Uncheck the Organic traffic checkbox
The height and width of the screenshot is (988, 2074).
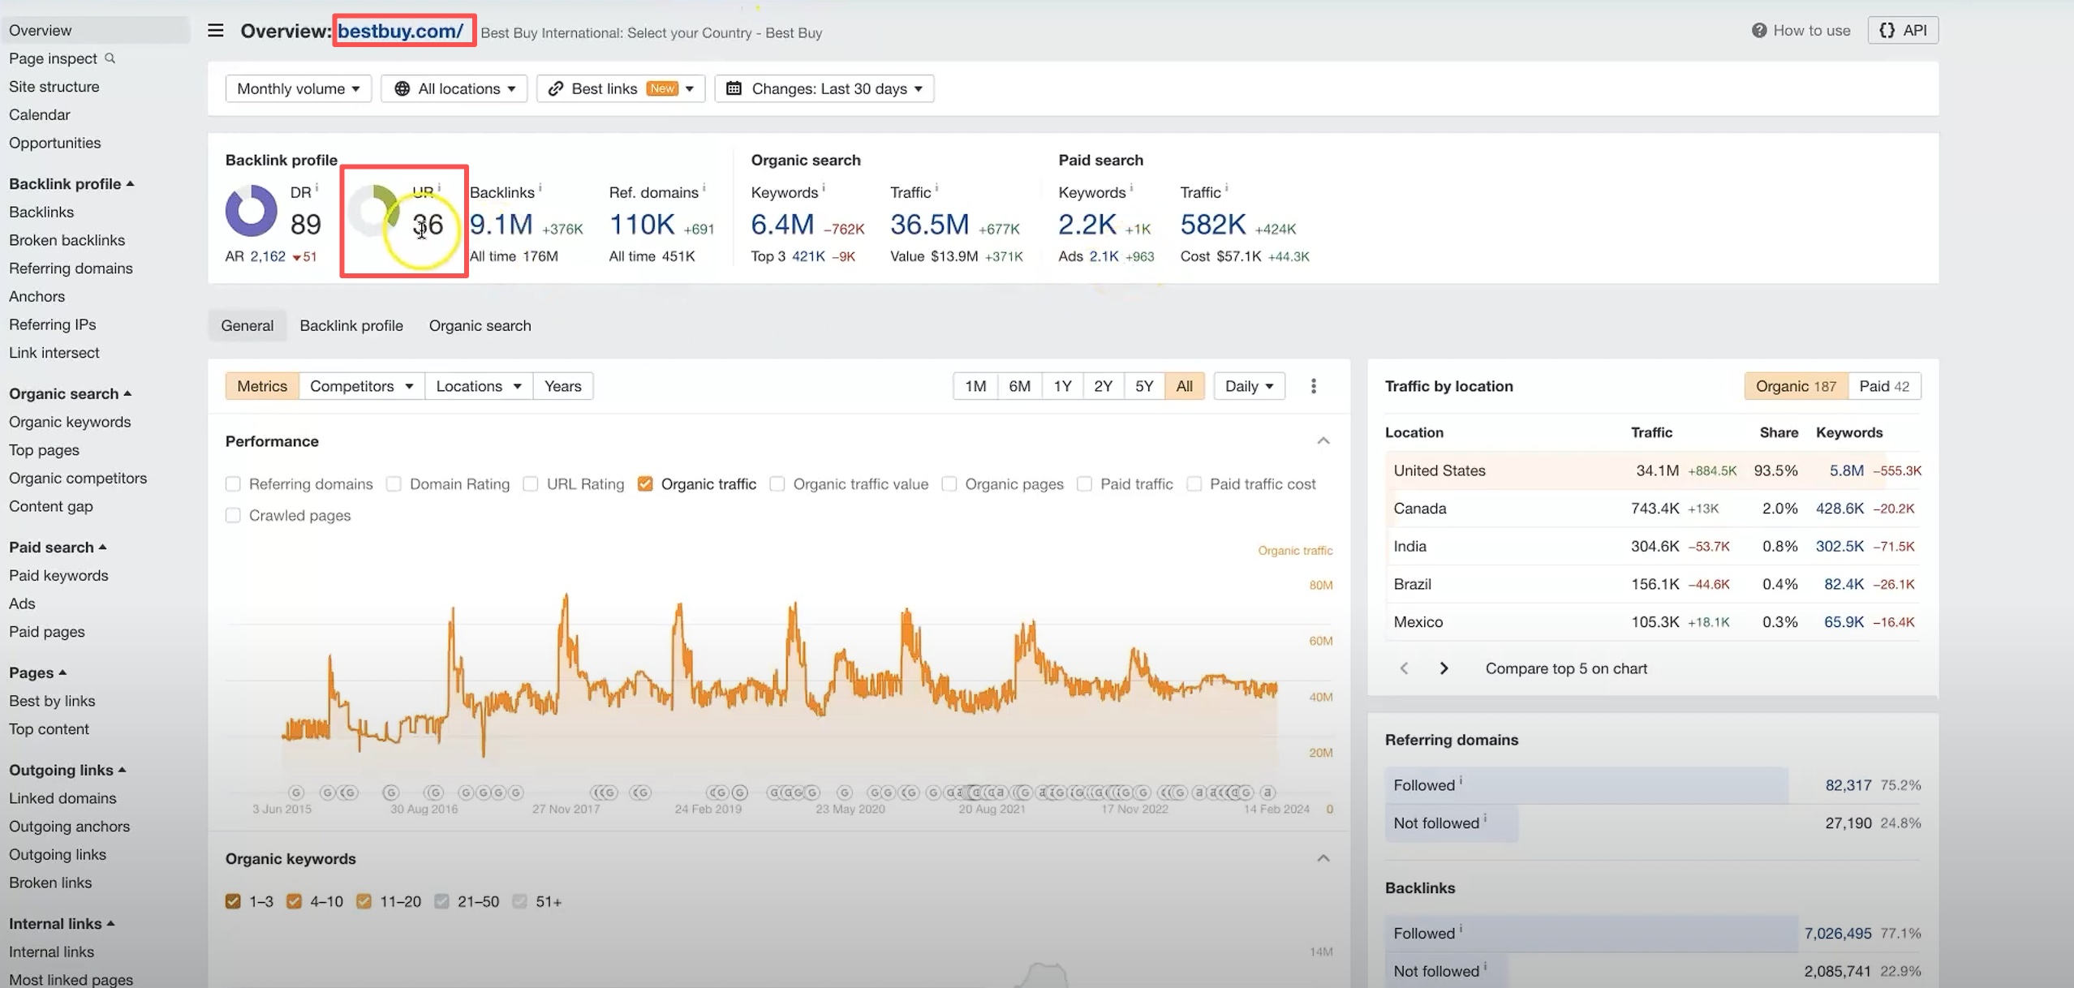(645, 483)
